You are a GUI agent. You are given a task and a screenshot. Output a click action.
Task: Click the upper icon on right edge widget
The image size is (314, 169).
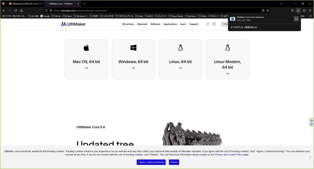(312, 121)
